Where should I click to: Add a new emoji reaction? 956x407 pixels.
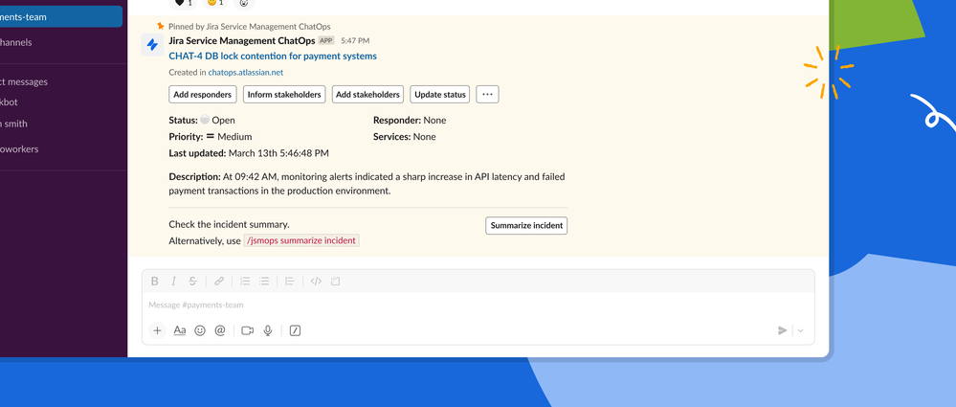(244, 3)
